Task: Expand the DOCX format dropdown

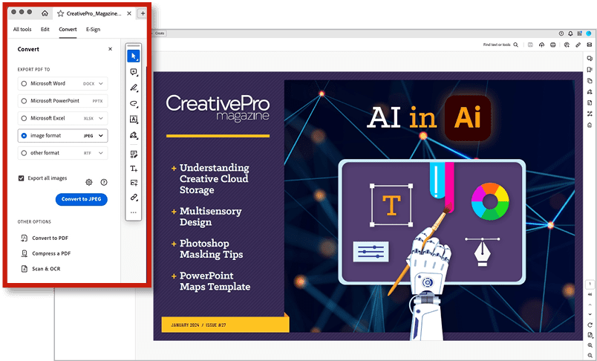Action: (x=101, y=83)
